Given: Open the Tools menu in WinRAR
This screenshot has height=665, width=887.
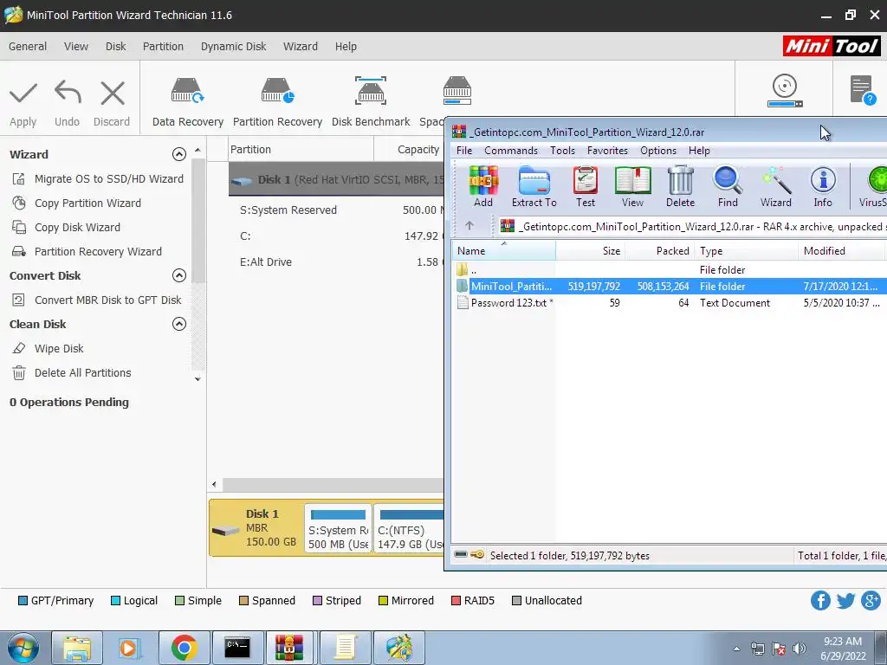Looking at the screenshot, I should [562, 151].
